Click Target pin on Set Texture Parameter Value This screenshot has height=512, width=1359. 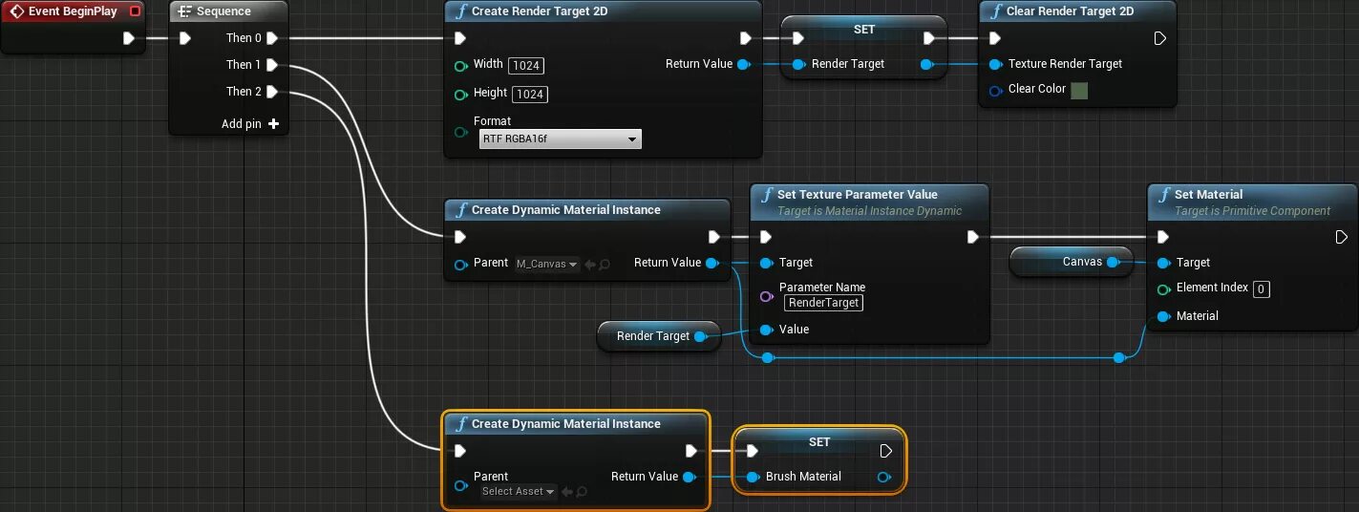pyautogui.click(x=766, y=263)
